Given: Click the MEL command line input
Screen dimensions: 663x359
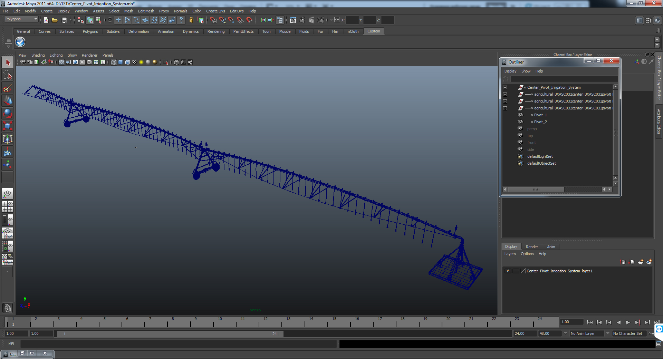Looking at the screenshot, I should [x=179, y=344].
